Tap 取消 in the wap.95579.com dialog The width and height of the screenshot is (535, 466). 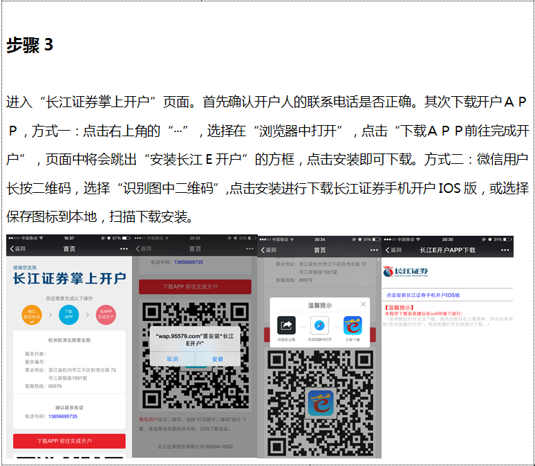pos(172,359)
